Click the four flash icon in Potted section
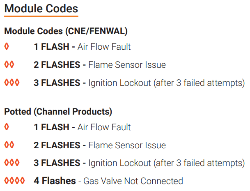This screenshot has height=191, width=250. [14, 181]
